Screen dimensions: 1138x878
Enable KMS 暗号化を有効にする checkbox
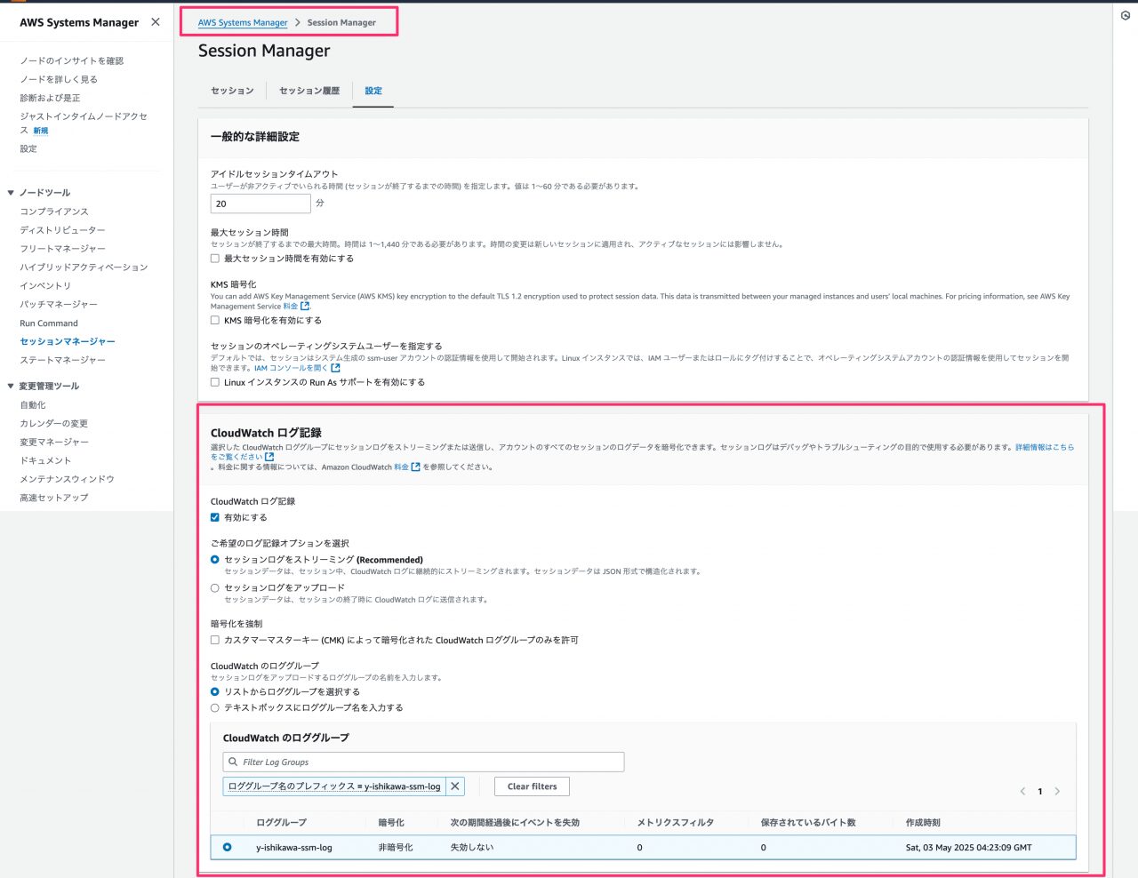click(x=215, y=321)
